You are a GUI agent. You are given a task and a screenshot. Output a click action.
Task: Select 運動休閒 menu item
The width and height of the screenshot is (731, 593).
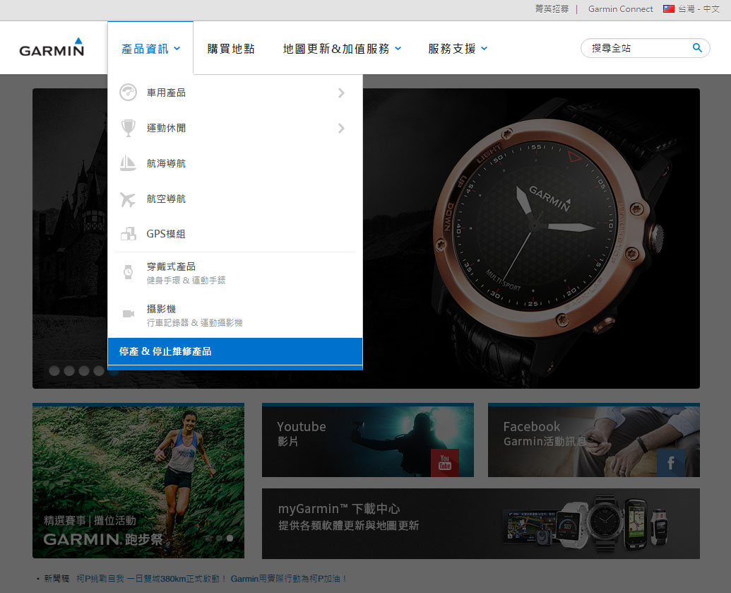click(235, 129)
